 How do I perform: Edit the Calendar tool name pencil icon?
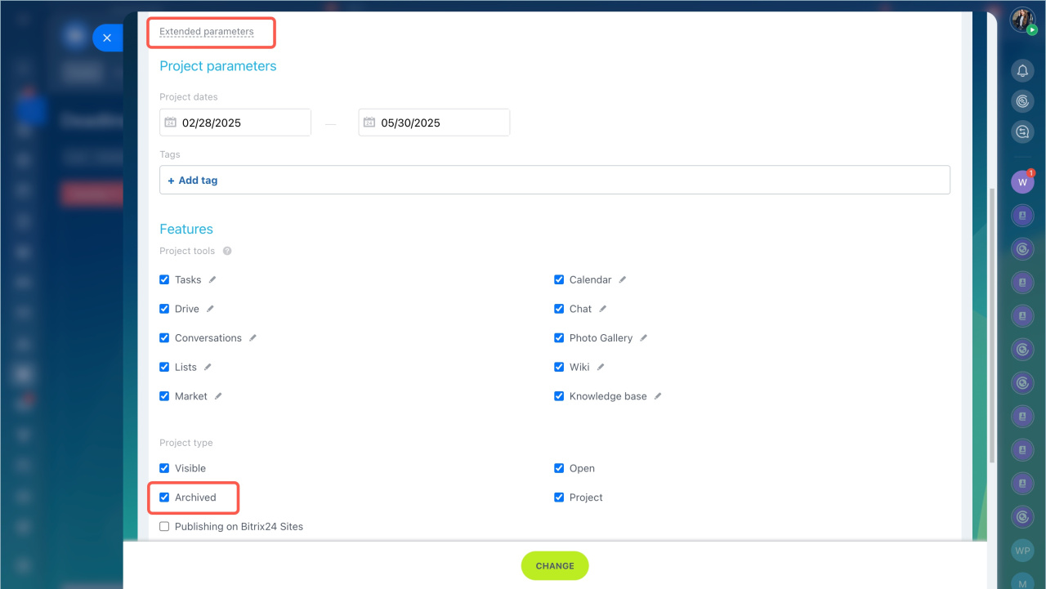click(622, 279)
